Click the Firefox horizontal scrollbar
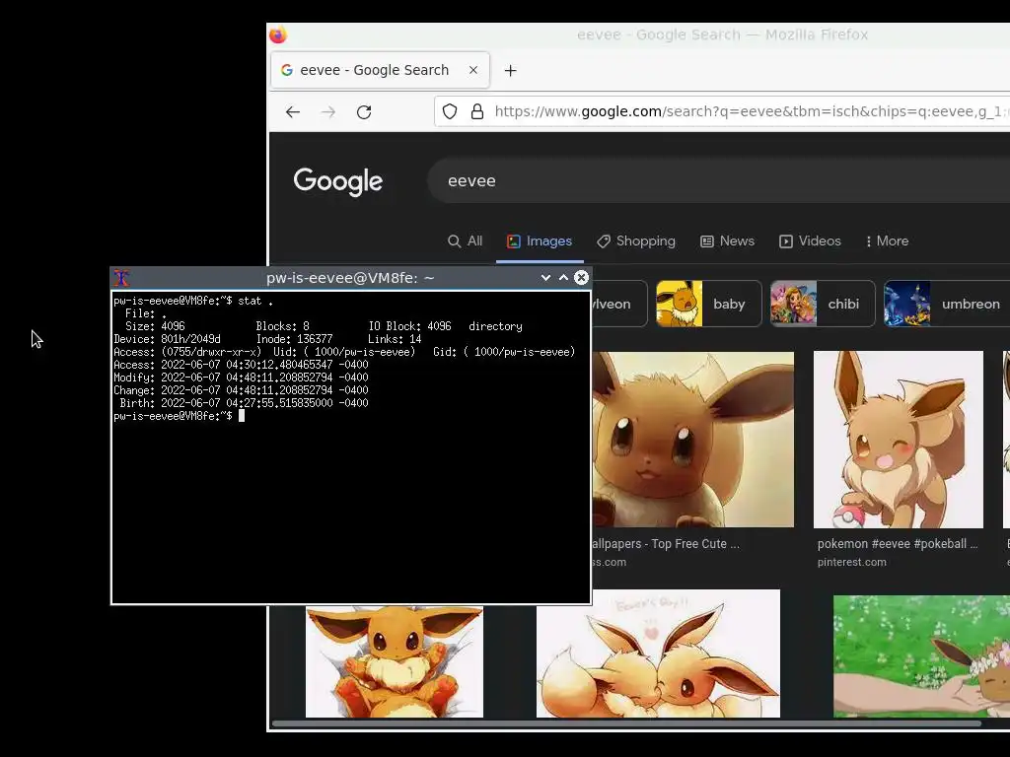The width and height of the screenshot is (1010, 757). pos(626,723)
